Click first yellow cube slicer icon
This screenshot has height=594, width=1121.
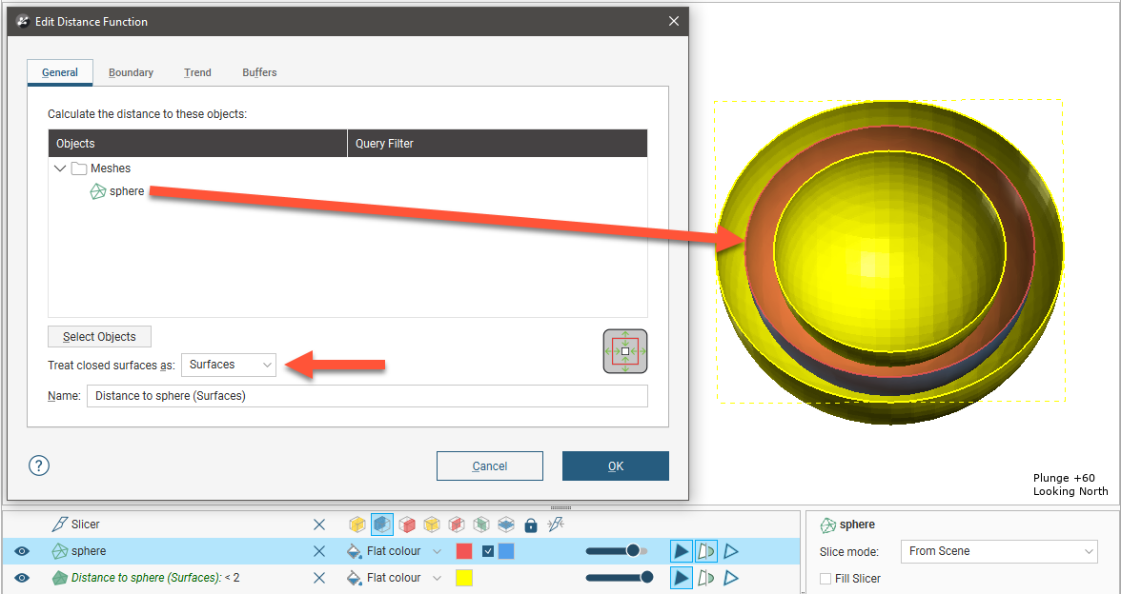[357, 525]
